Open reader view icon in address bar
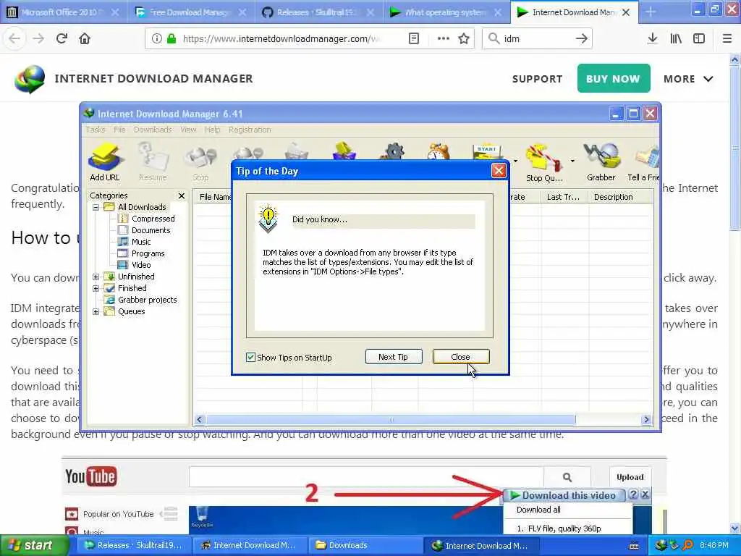This screenshot has width=741, height=556. 413,39
